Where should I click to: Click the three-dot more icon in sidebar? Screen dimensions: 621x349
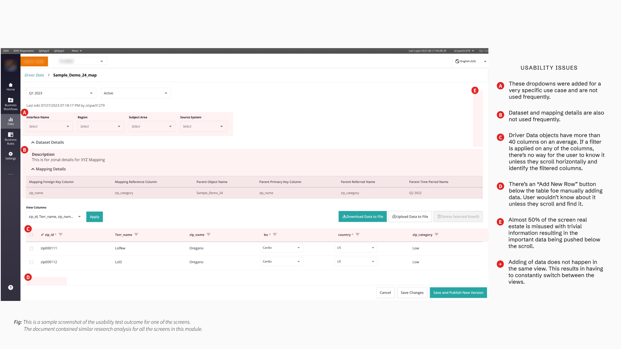pos(10,174)
